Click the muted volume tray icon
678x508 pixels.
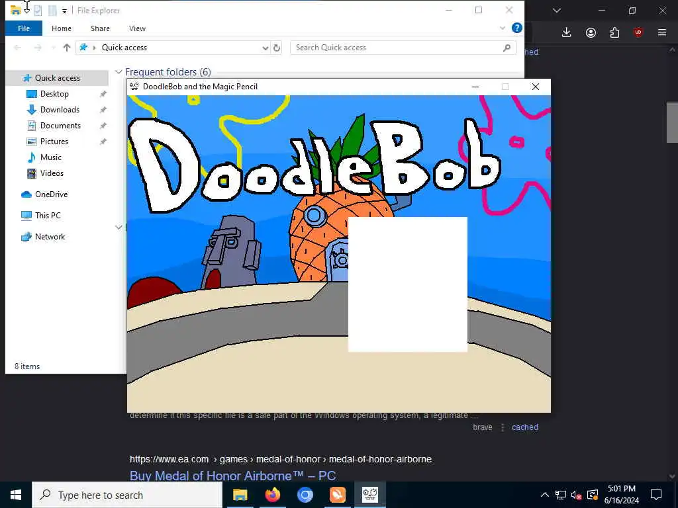point(577,495)
